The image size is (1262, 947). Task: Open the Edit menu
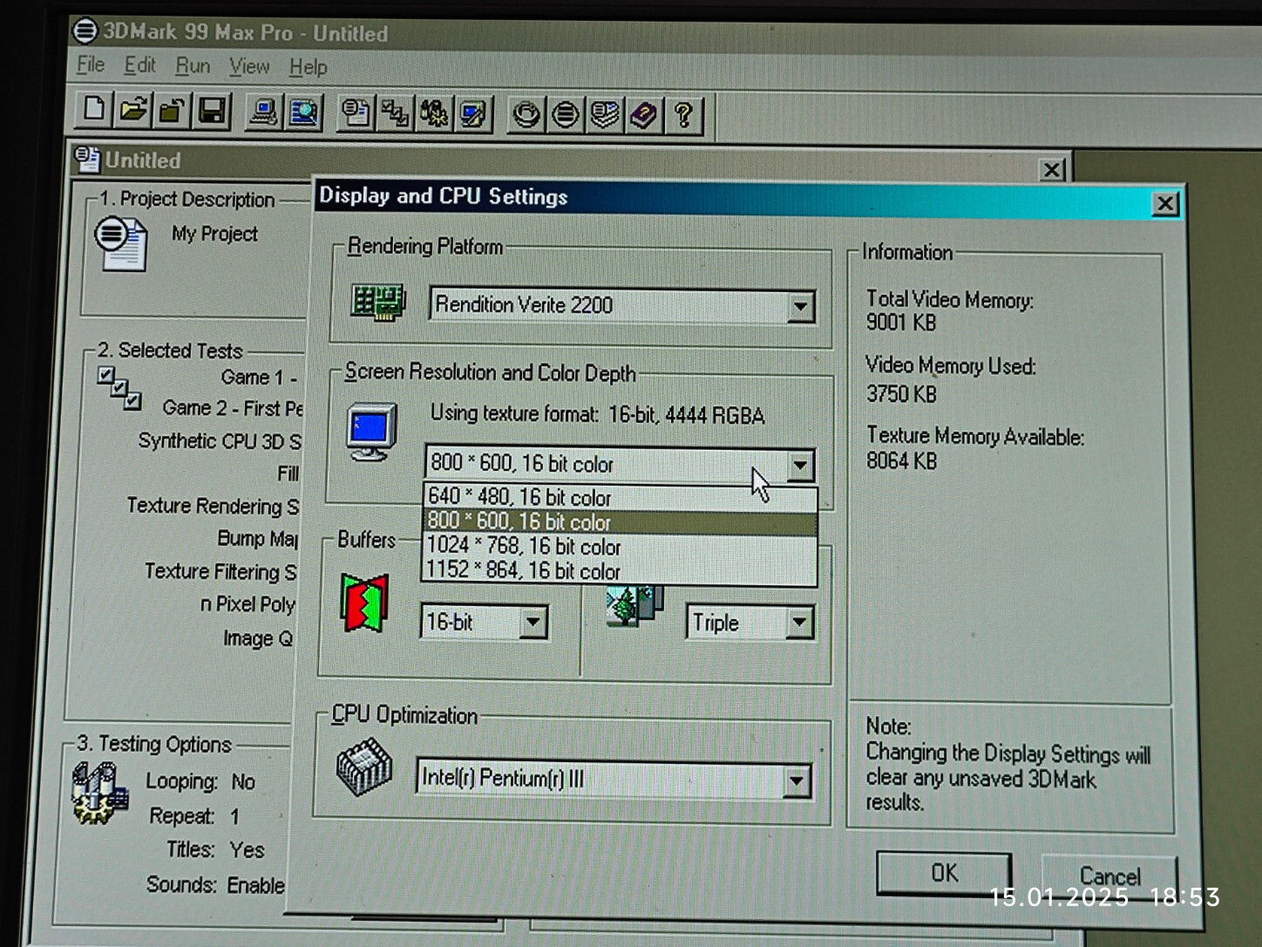tap(139, 65)
